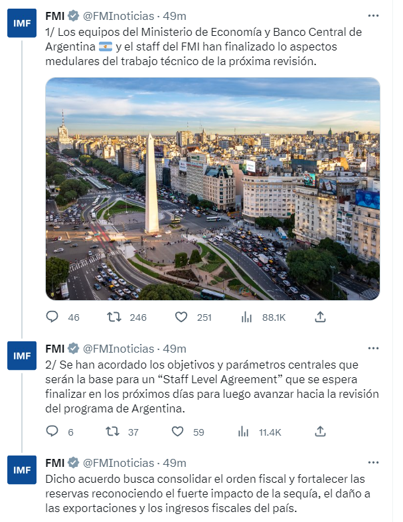Retweet the first tweet with 246 retweets
This screenshot has height=522, width=403.
114,317
